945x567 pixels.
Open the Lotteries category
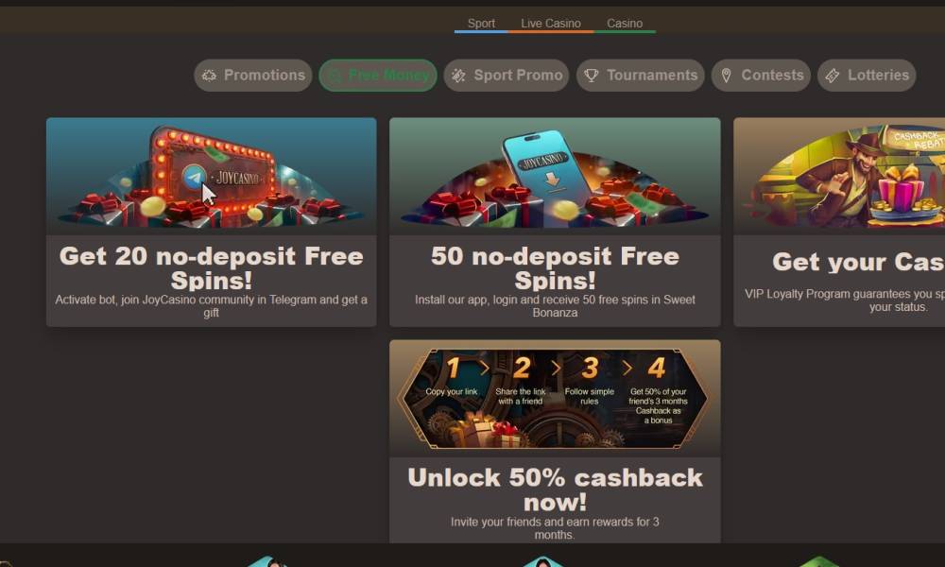[x=867, y=76]
